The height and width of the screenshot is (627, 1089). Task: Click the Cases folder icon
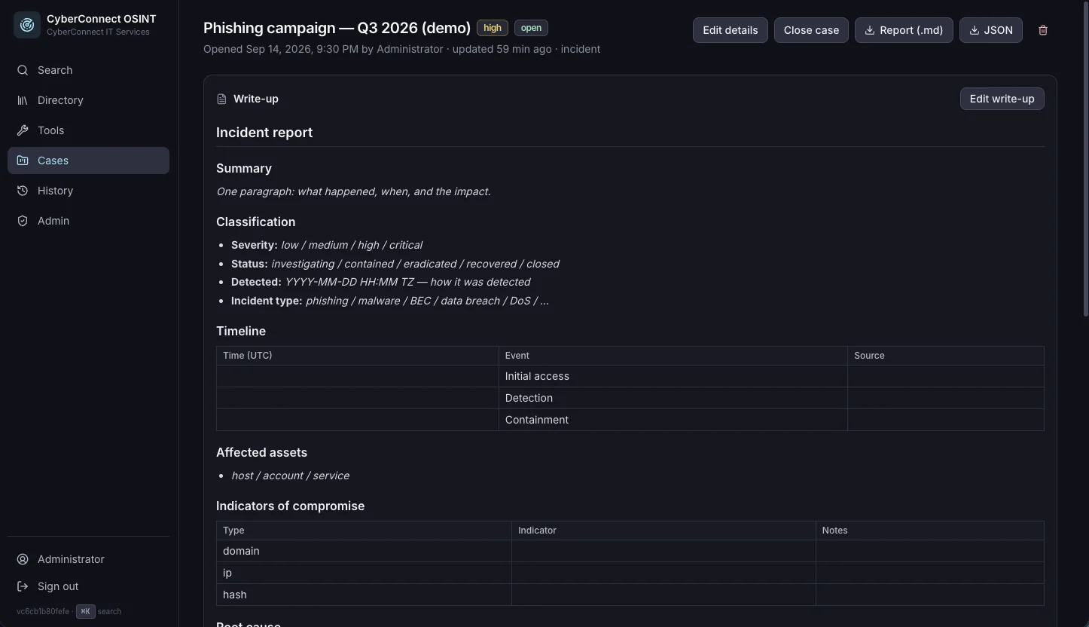click(x=23, y=161)
